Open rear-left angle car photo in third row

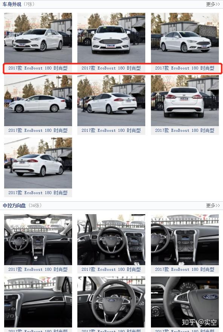click(x=38, y=163)
